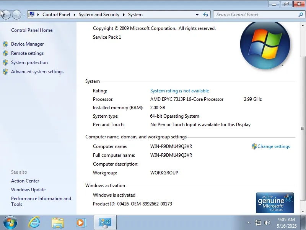Click shield icon beside Remote settings
This screenshot has height=230, width=306.
(x=5, y=53)
